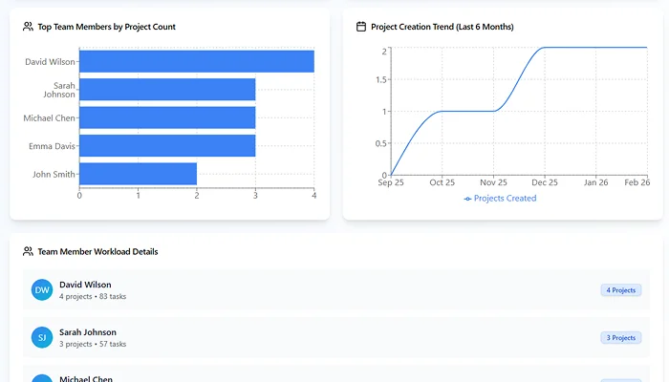Image resolution: width=669 pixels, height=382 pixels.
Task: Click the Dec 25 label on the trend axis
Action: 544,182
